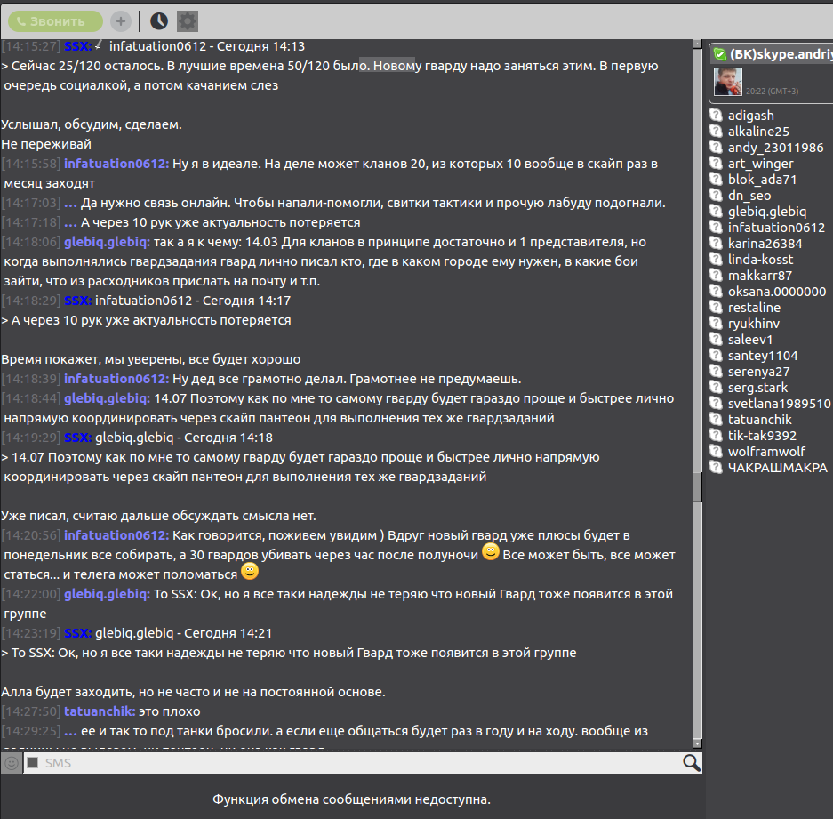Select contact wolframwolf
The height and width of the screenshot is (819, 833).
point(766,451)
